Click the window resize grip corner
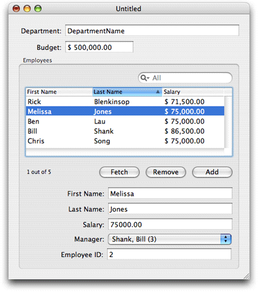This screenshot has width=258, height=293. pos(246,276)
